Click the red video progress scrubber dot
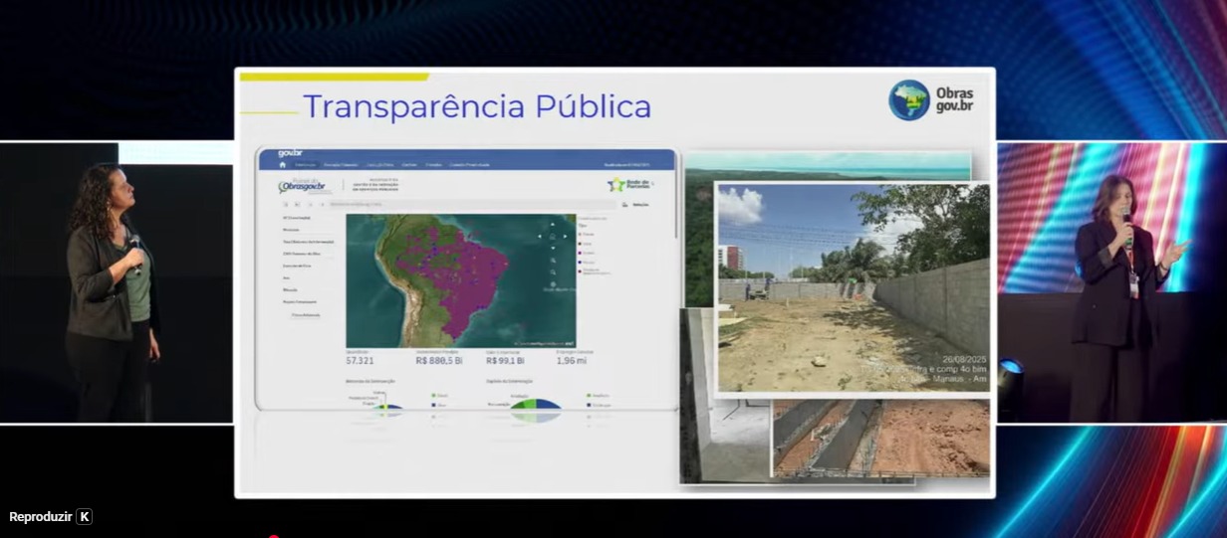The width and height of the screenshot is (1227, 538). (272, 536)
